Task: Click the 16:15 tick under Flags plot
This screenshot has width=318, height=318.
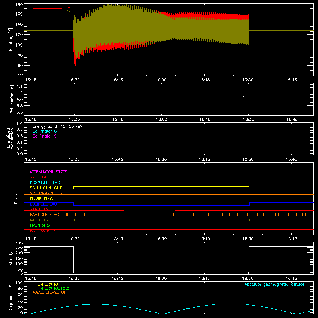Action: pyautogui.click(x=204, y=239)
